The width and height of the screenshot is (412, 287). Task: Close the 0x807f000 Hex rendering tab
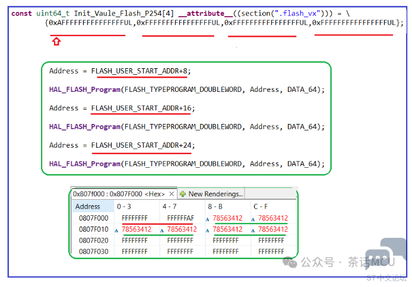[x=172, y=194]
